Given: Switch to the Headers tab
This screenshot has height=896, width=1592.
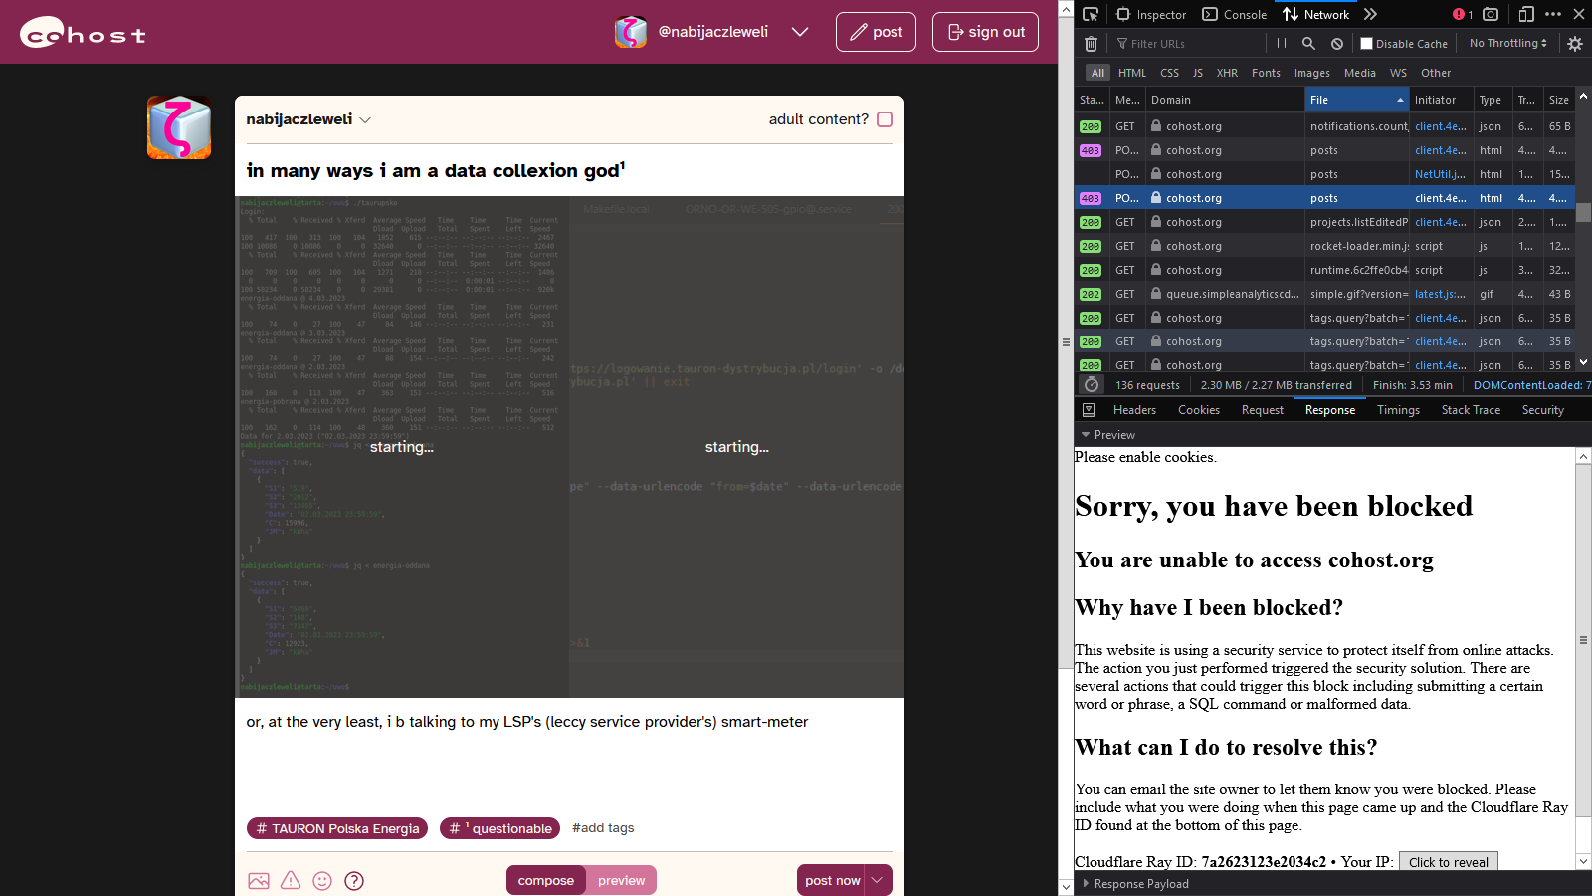Looking at the screenshot, I should click(1134, 410).
